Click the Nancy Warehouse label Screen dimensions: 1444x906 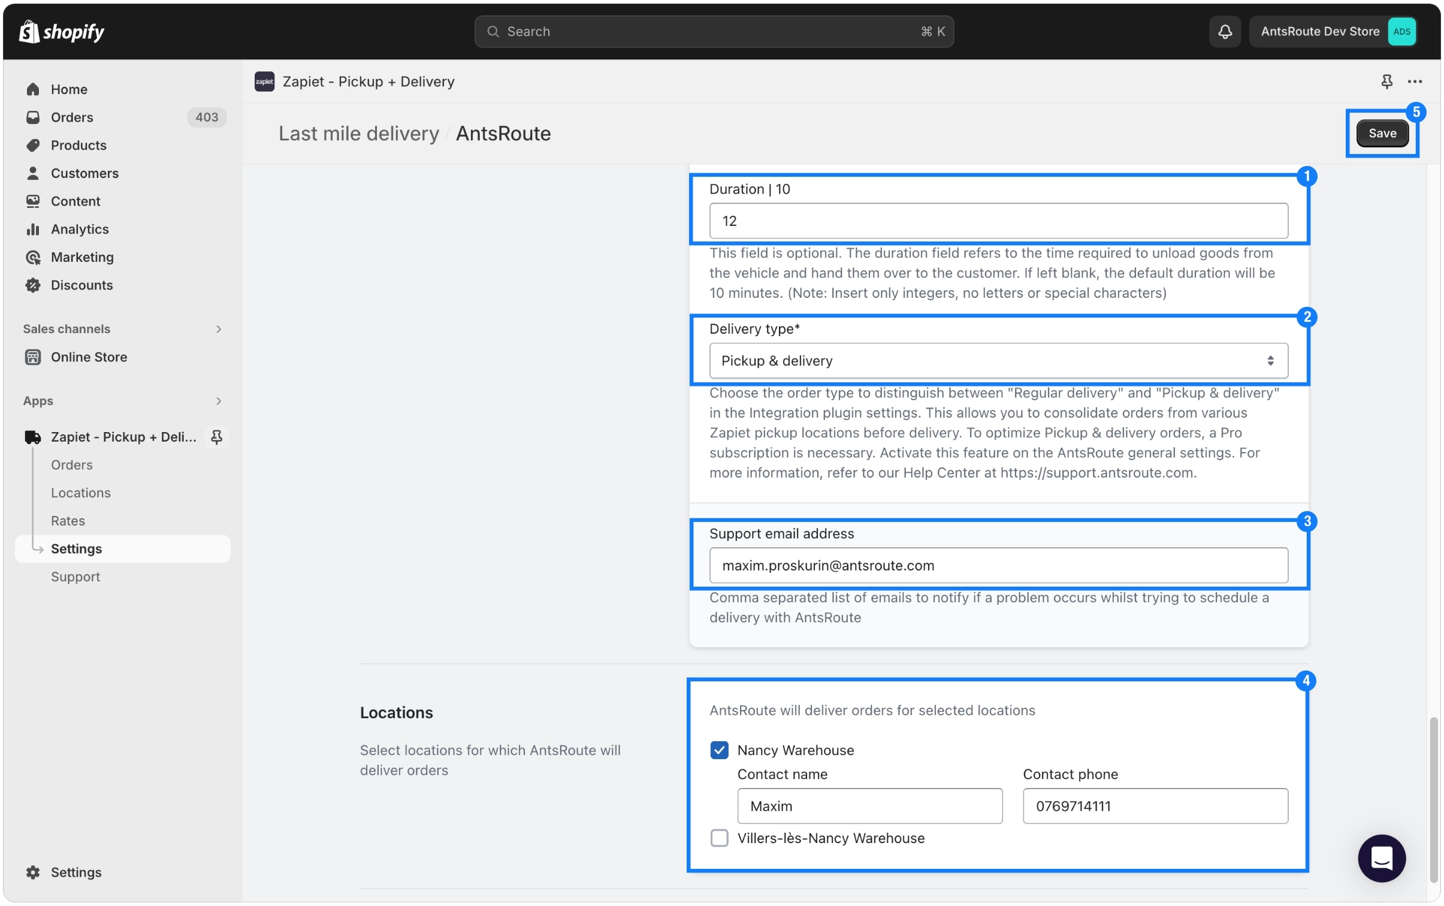(x=795, y=750)
